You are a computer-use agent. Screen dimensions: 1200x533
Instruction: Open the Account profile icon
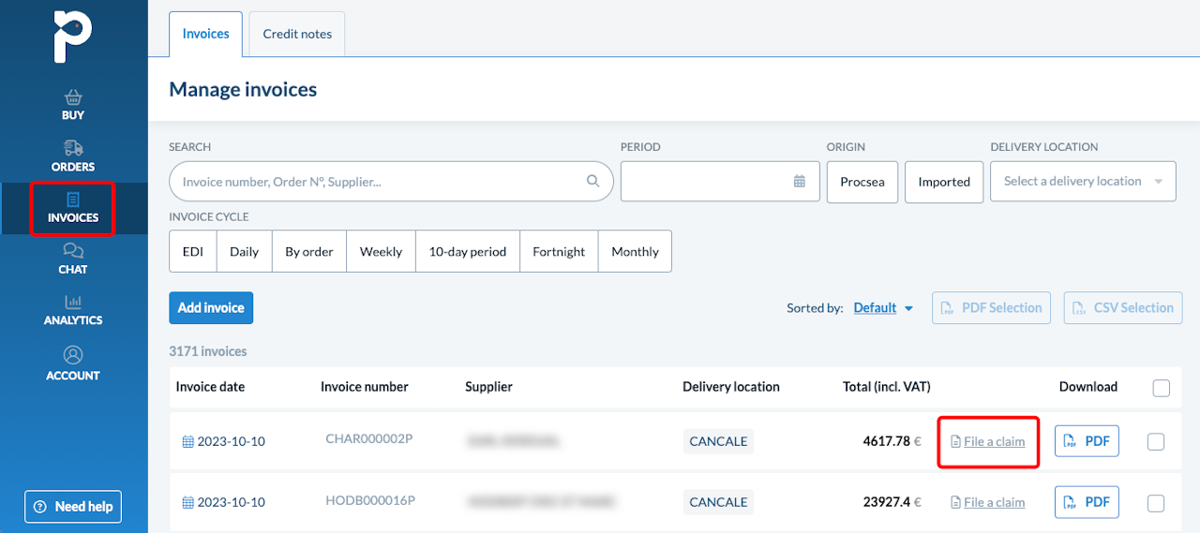pyautogui.click(x=73, y=355)
